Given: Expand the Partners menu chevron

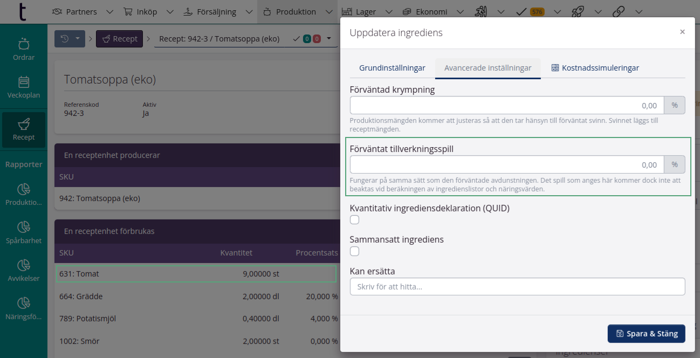Looking at the screenshot, I should 109,12.
